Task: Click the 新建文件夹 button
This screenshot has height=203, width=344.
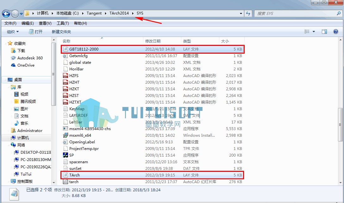Action: click(x=61, y=32)
